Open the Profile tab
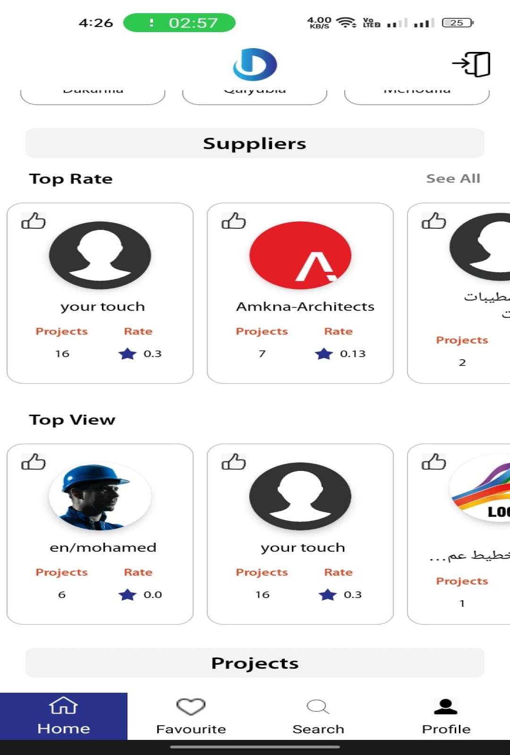The image size is (510, 755). click(x=446, y=716)
